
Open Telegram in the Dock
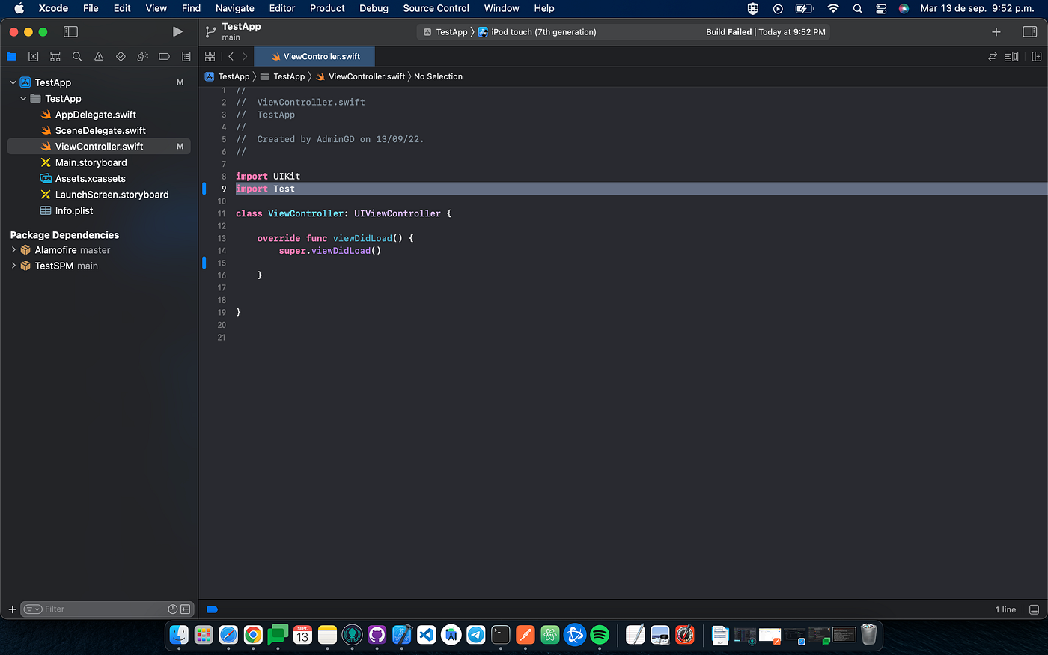pos(476,635)
